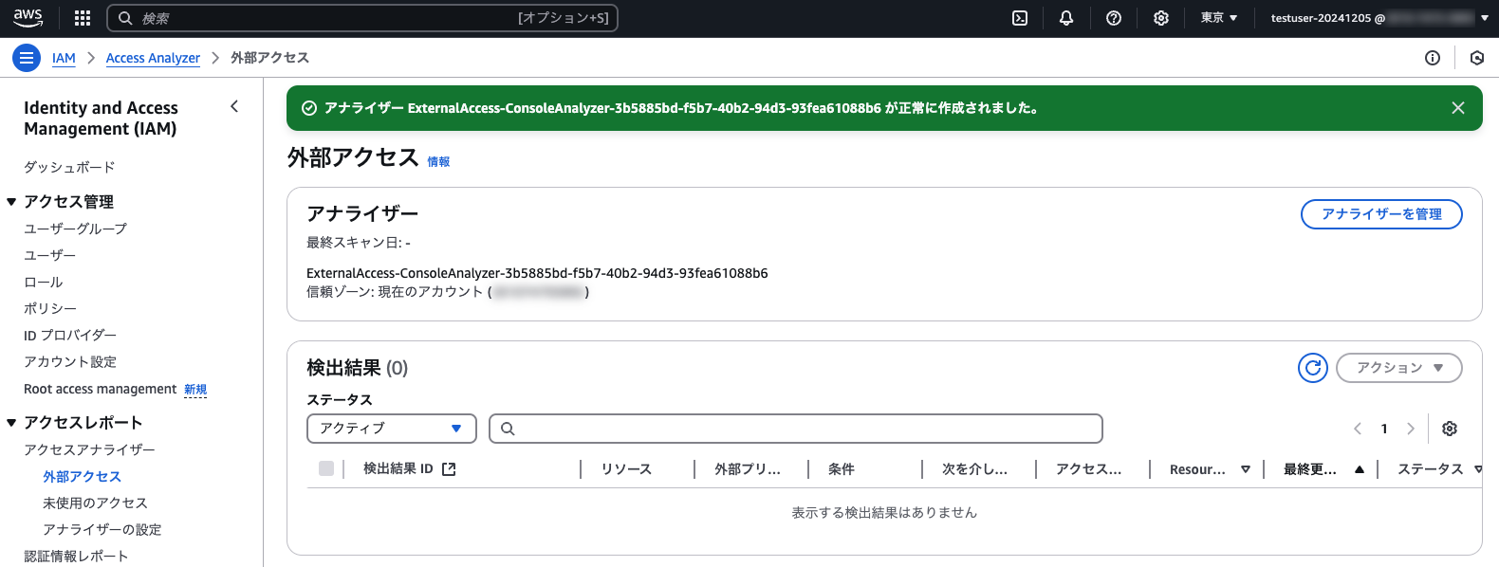Click the 情報 link beside 外部アクセス
This screenshot has width=1499, height=567.
438,162
